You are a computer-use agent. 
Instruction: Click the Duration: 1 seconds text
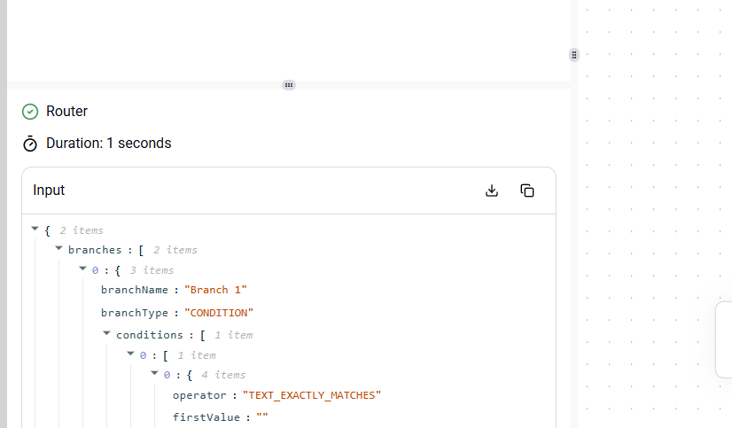pos(109,144)
